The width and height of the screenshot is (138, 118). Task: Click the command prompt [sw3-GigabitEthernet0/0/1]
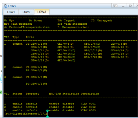click(x=26, y=114)
